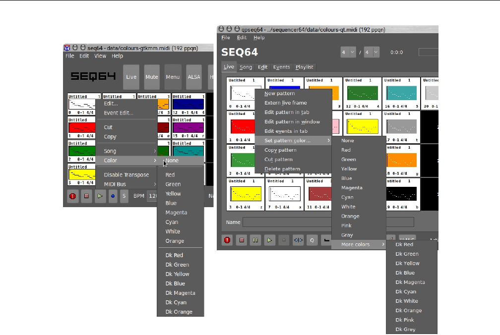Choose Event Edit... in seq64 context menu
This screenshot has height=335, width=500.
coord(126,112)
